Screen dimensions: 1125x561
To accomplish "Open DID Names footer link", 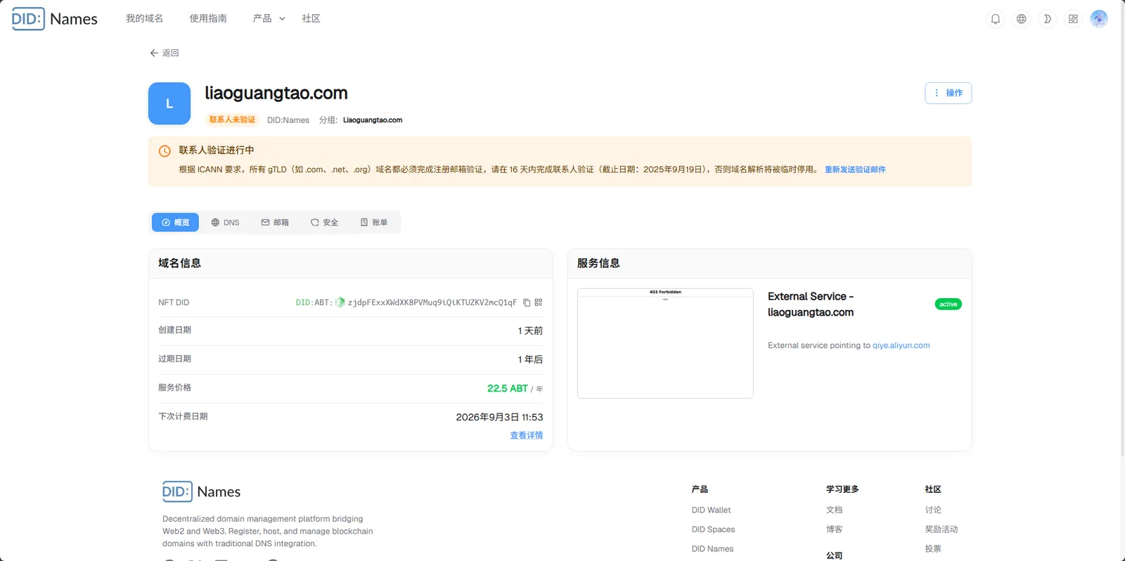I will (x=712, y=549).
